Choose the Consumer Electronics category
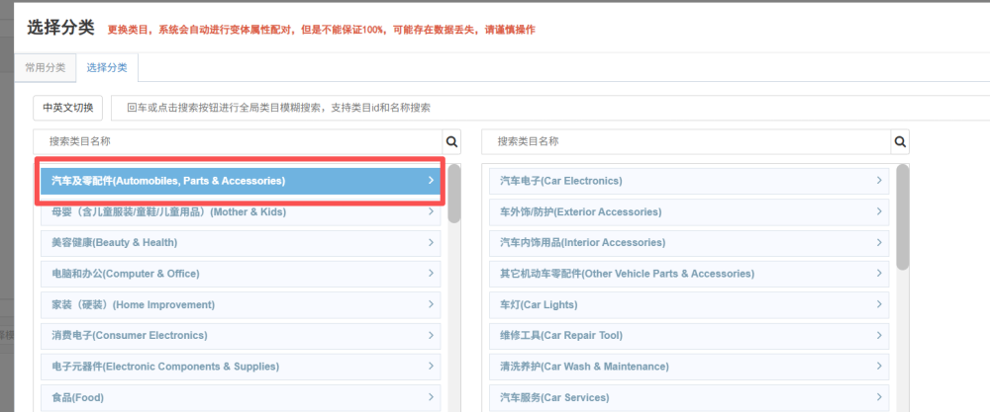Image resolution: width=990 pixels, height=412 pixels. (241, 335)
